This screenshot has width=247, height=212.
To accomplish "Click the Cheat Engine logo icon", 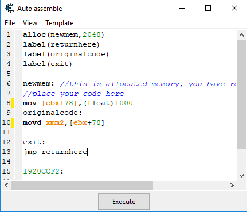I will [x=10, y=8].
